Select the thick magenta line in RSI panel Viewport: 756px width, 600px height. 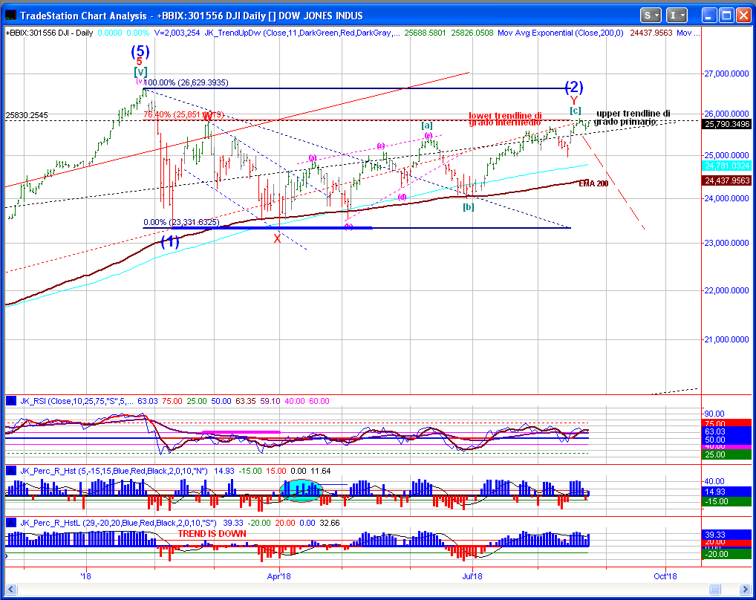(241, 432)
